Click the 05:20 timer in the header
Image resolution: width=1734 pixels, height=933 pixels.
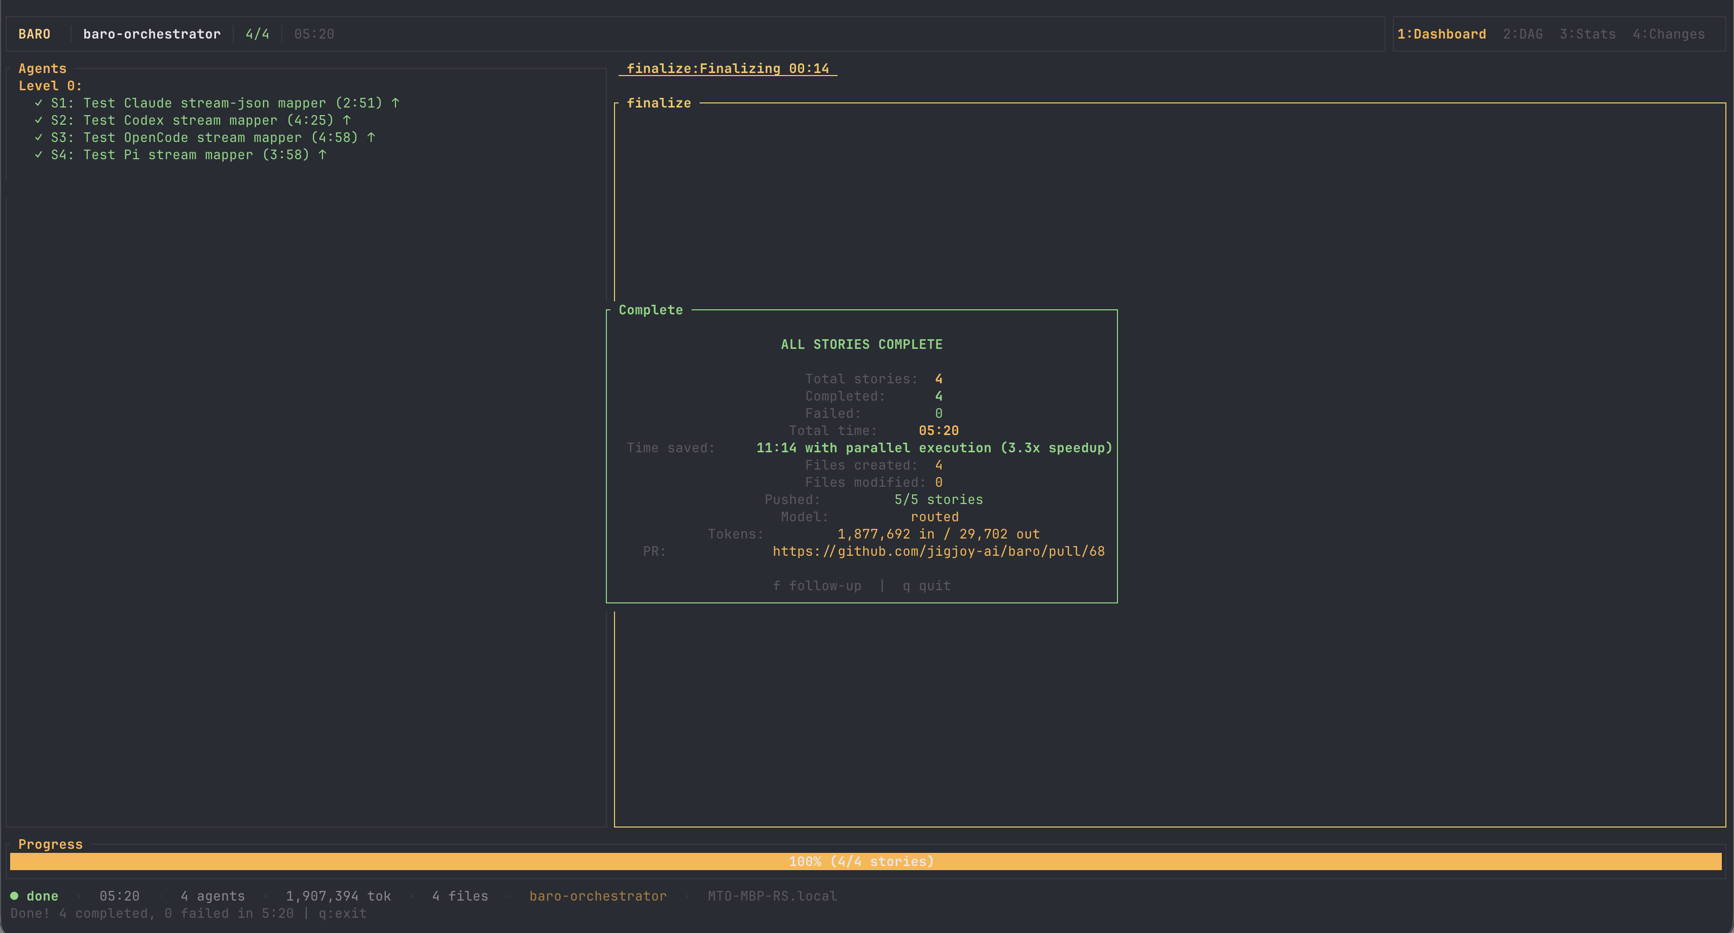click(x=314, y=33)
